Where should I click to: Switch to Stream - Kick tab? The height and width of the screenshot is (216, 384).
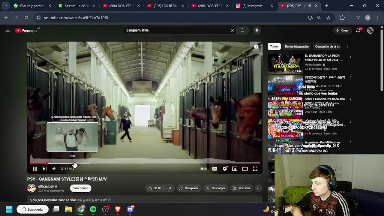click(77, 6)
